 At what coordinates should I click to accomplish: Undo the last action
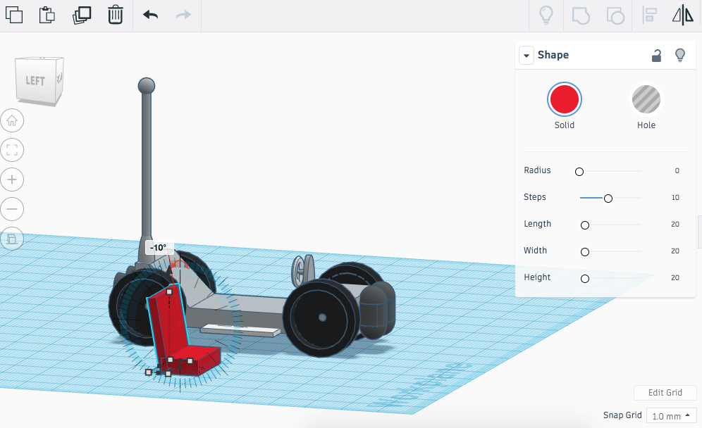click(x=150, y=15)
